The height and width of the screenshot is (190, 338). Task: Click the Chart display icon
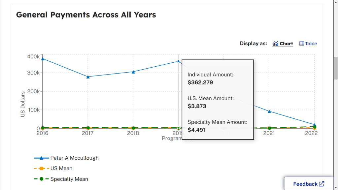point(276,44)
